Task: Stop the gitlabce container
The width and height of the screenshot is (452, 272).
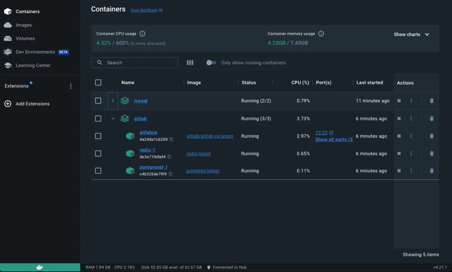Action: click(399, 136)
